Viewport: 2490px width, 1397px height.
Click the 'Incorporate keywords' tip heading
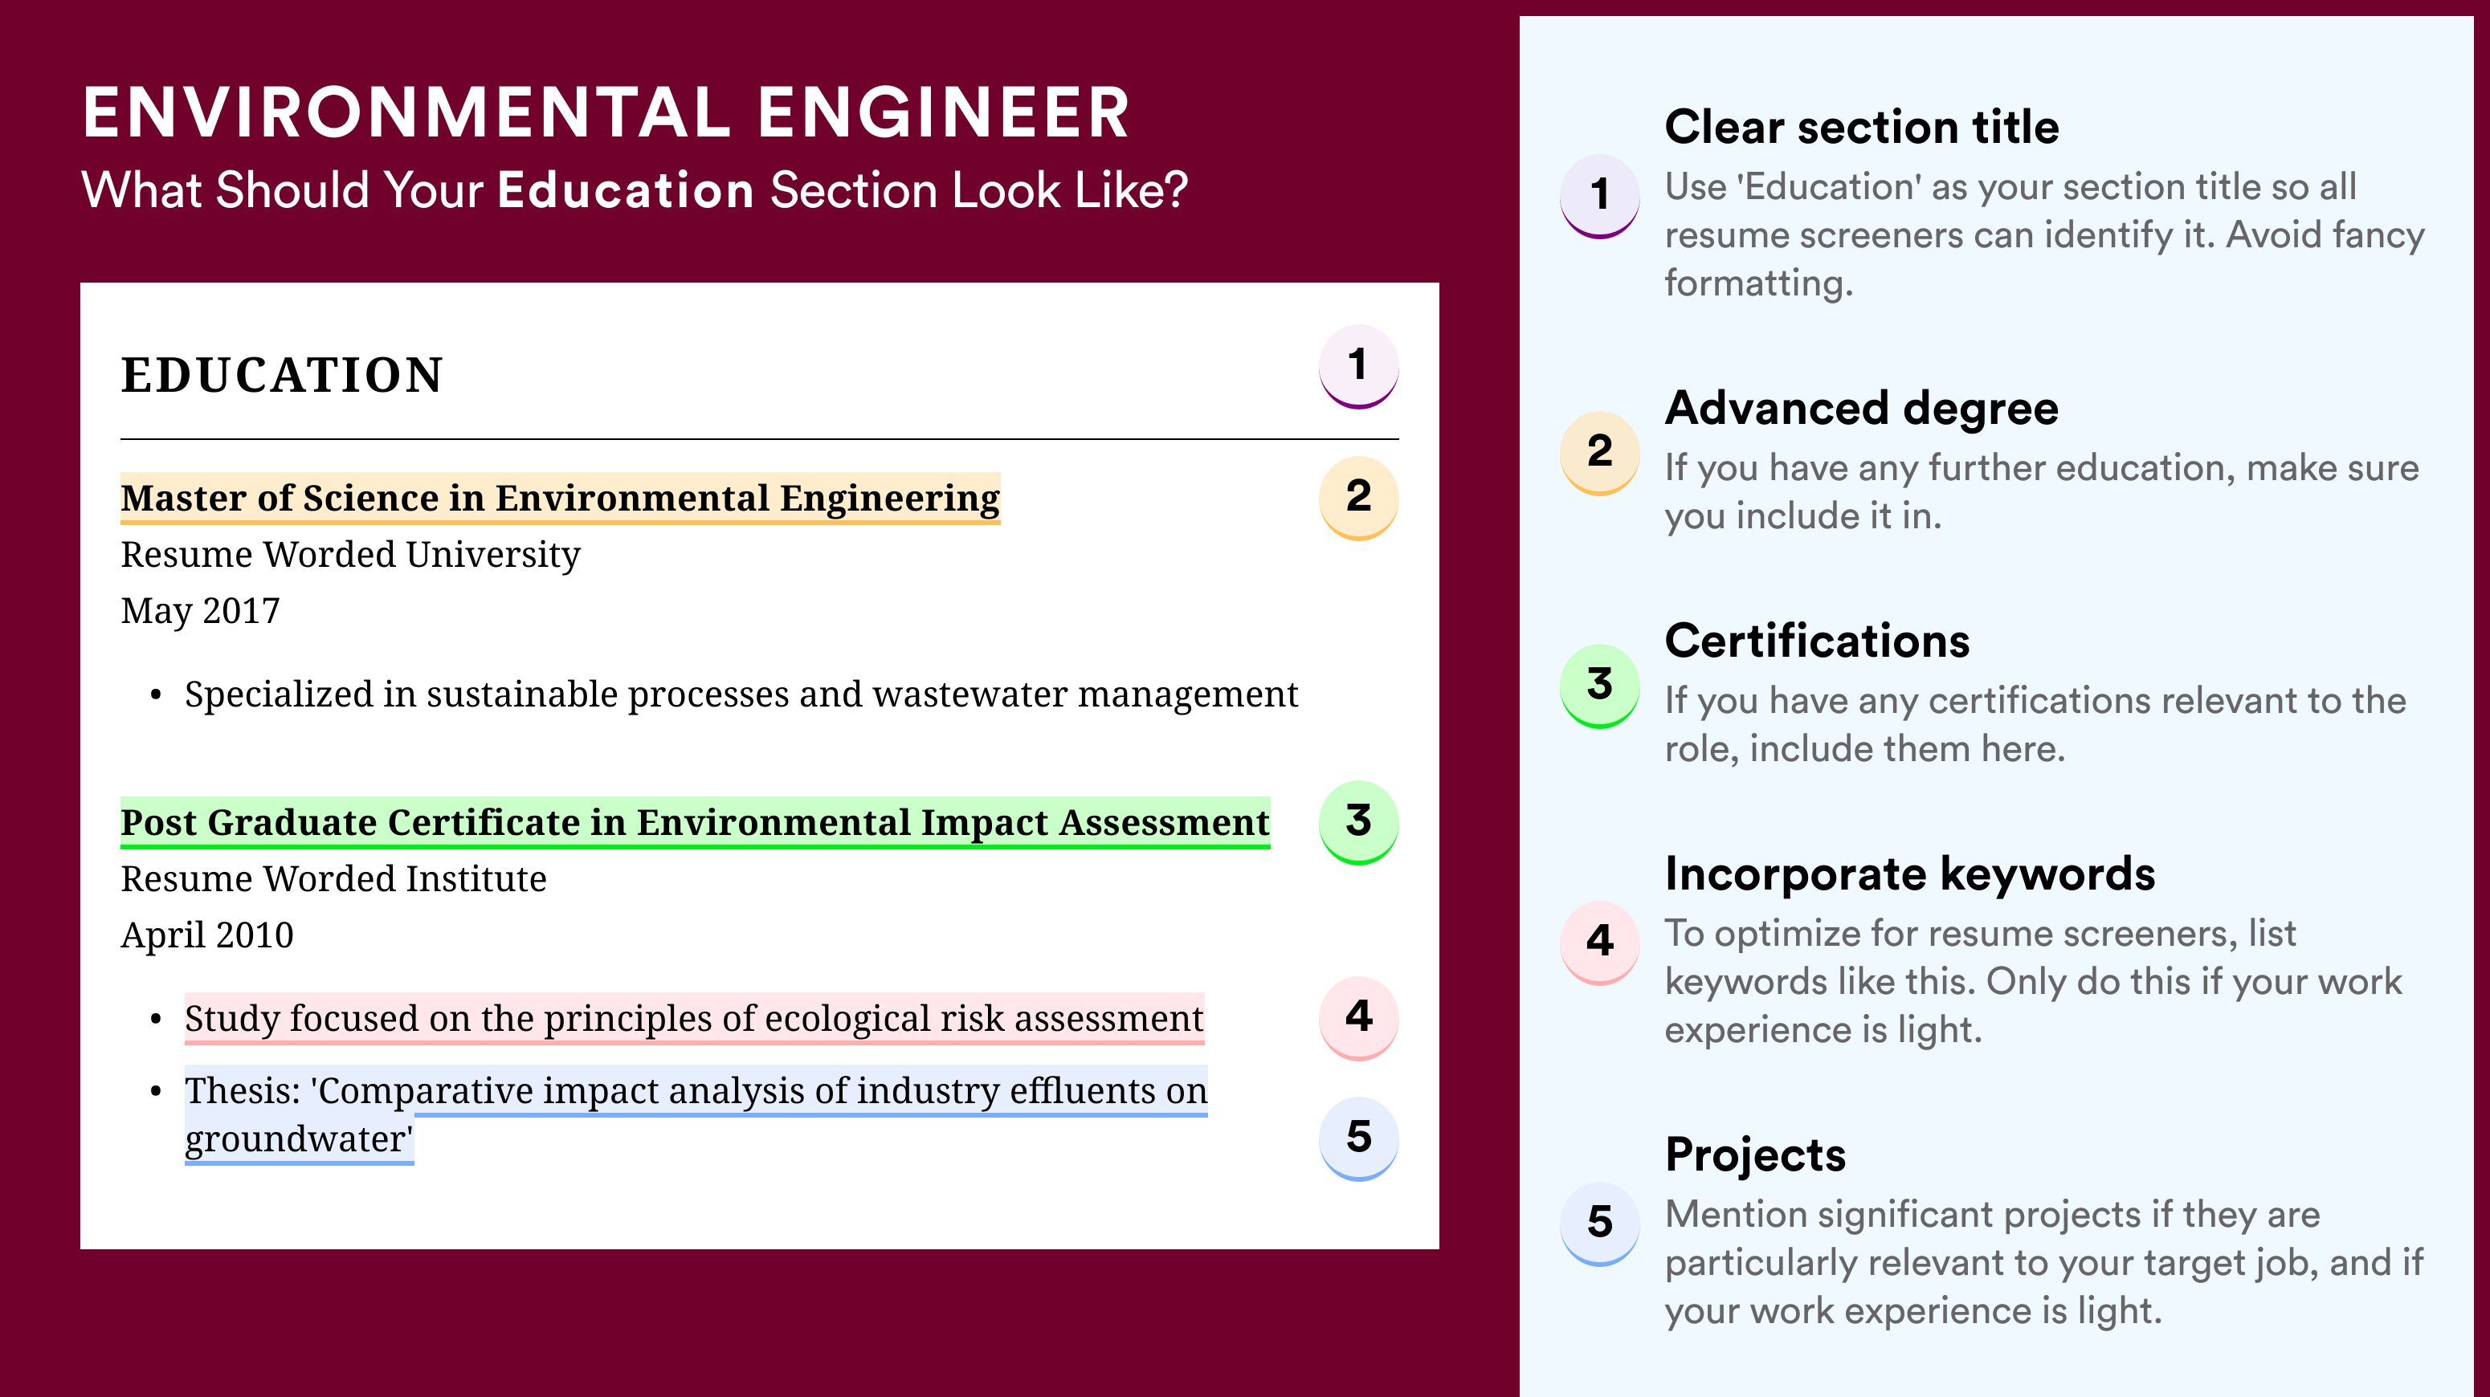[1909, 874]
